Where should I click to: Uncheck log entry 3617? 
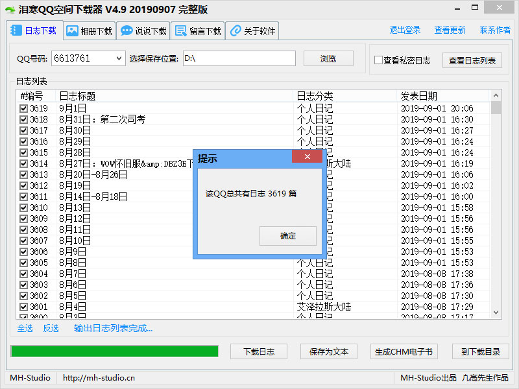23,131
